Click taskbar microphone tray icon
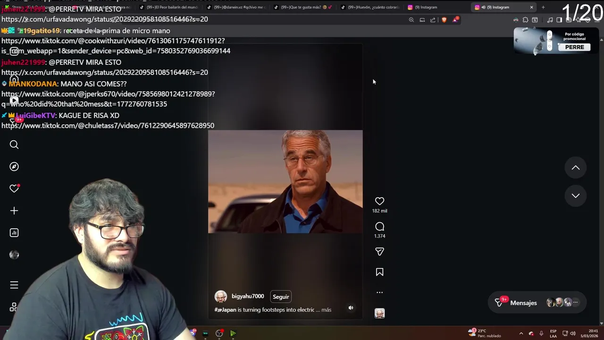Screen dimensions: 604x340 pos(541,333)
